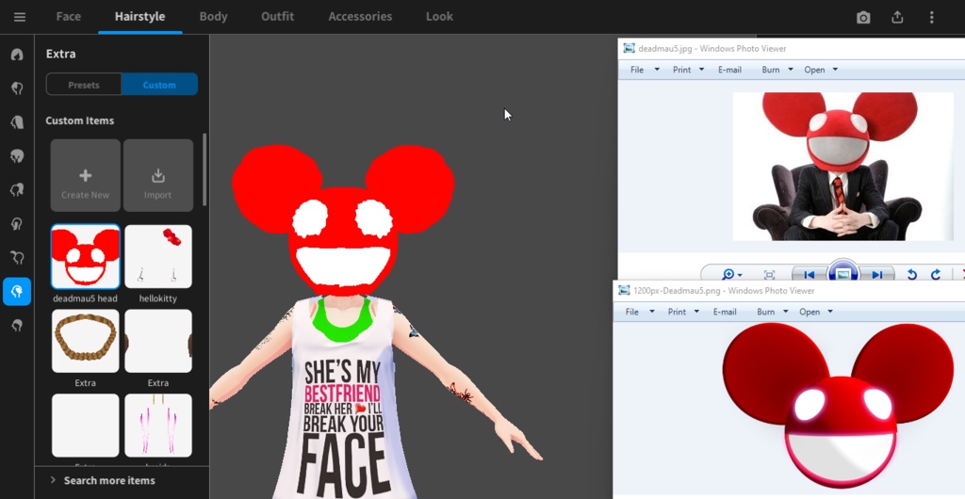
Task: Select the pink braids custom item
Action: click(x=158, y=426)
